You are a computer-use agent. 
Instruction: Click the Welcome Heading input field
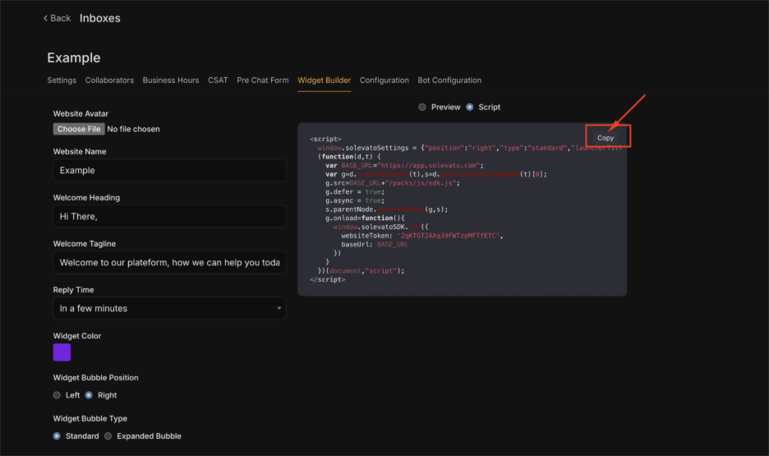tap(169, 216)
